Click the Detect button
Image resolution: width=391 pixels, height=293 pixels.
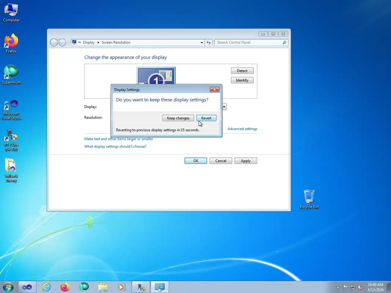pyautogui.click(x=242, y=71)
